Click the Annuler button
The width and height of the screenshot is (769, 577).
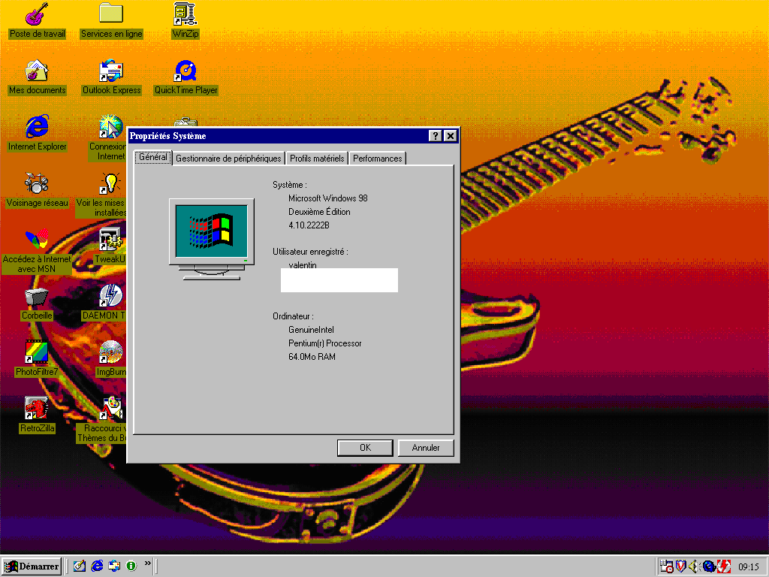pyautogui.click(x=426, y=448)
